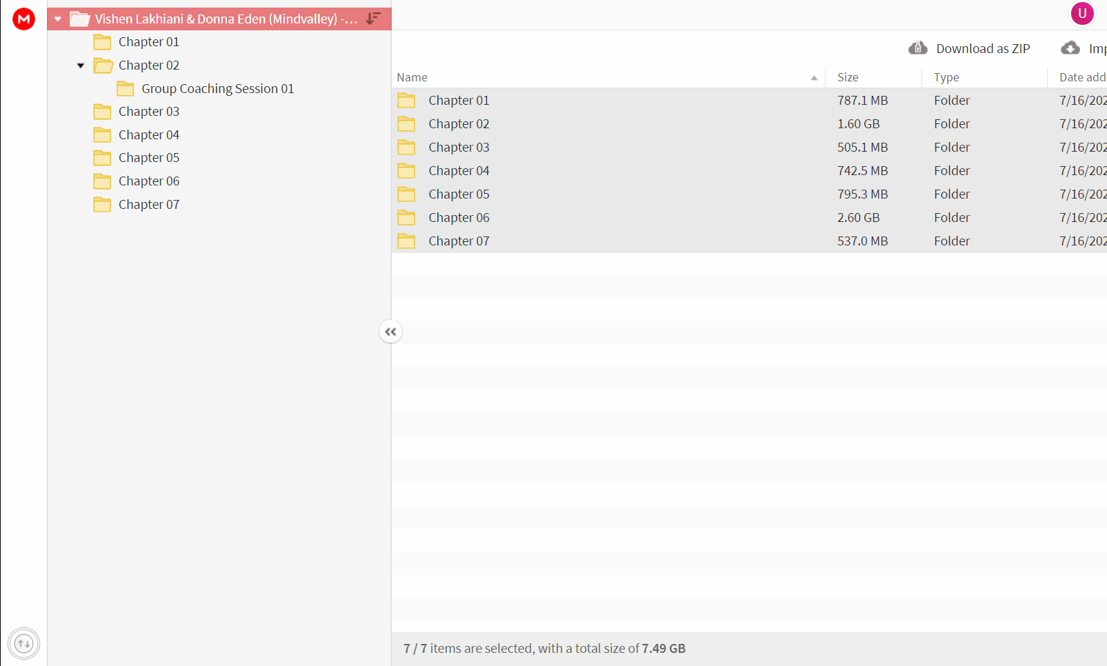Collapse the left tree panel with double-chevron
Screen dimensions: 1107x666
coord(390,332)
